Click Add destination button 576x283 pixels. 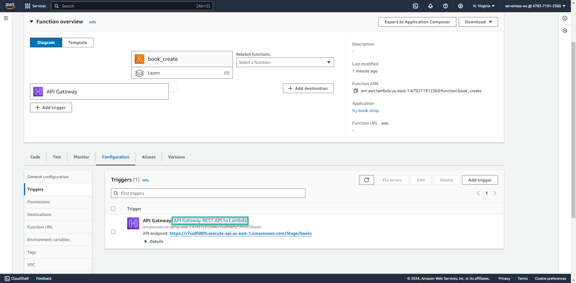click(308, 88)
